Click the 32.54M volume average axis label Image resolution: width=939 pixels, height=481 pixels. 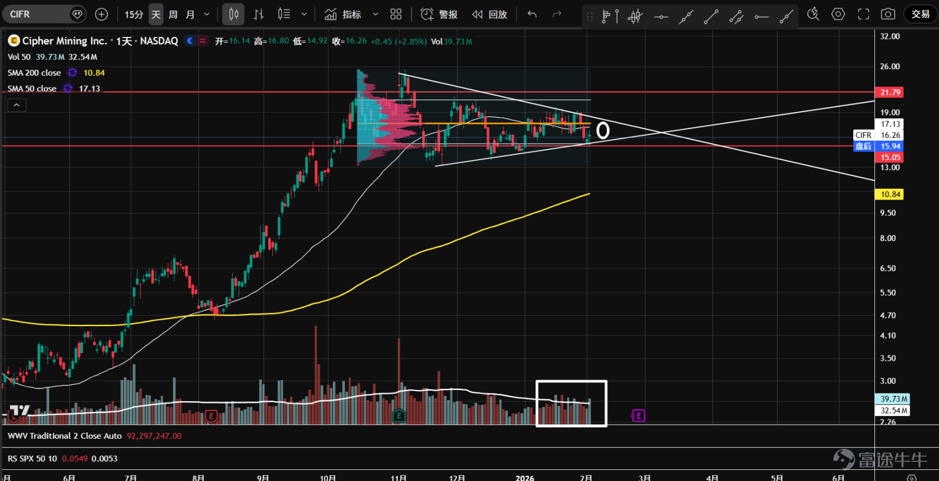[893, 411]
